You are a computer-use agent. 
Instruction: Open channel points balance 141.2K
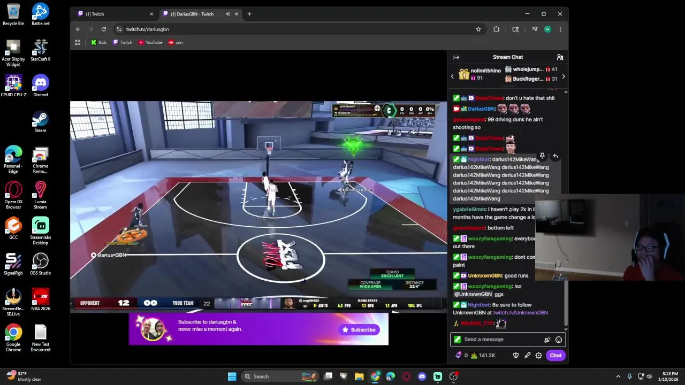click(483, 356)
